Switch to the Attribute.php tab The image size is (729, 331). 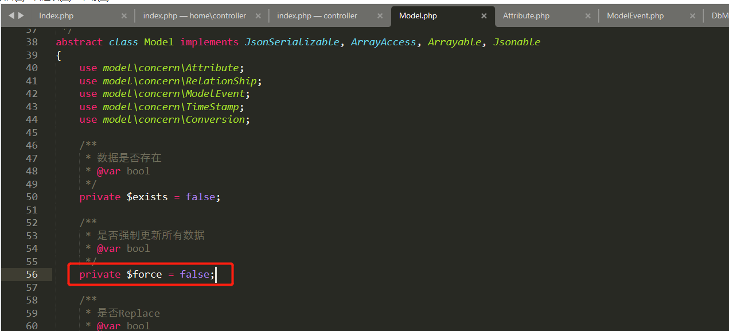click(x=526, y=16)
